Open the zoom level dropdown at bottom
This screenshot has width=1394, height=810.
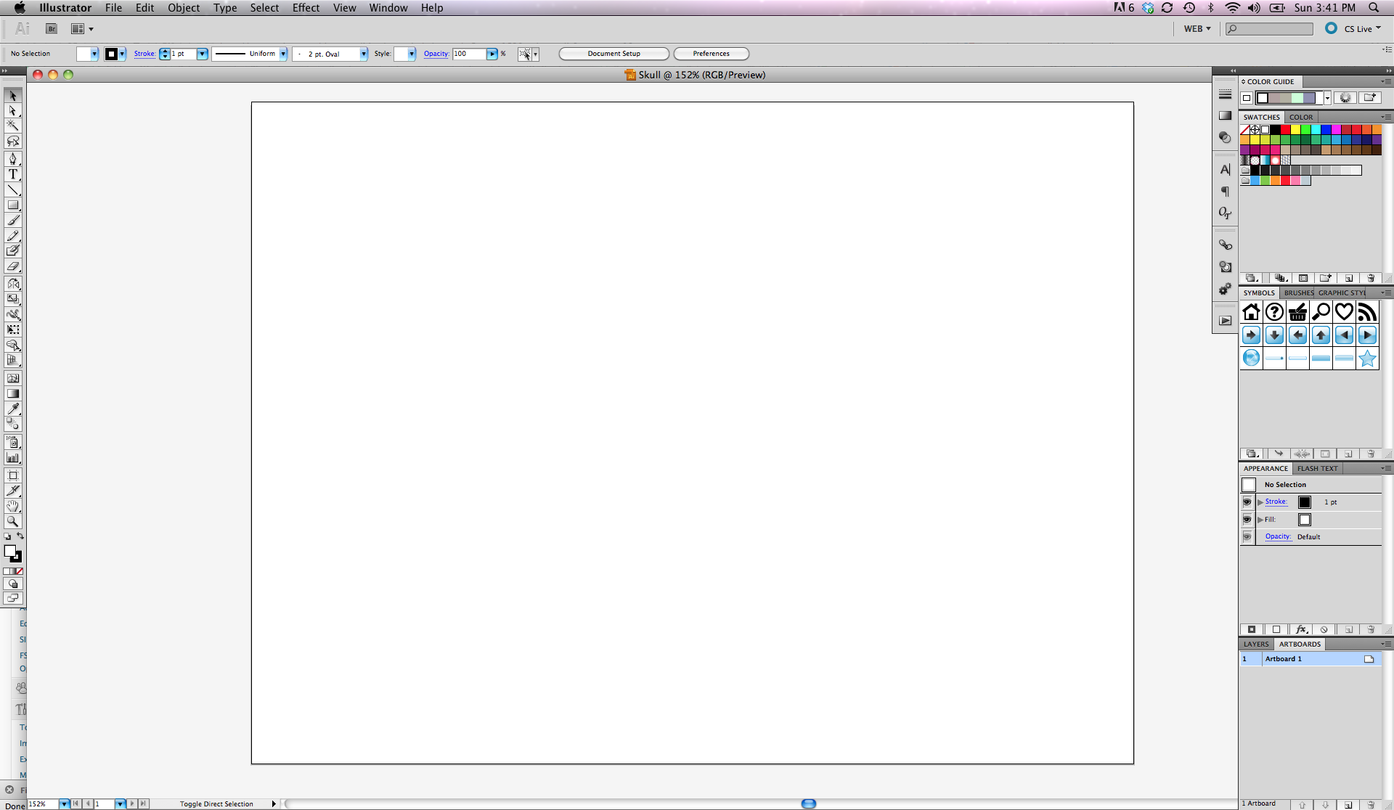coord(65,804)
